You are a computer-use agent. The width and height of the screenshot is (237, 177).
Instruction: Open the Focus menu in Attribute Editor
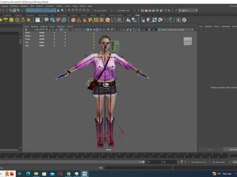(217, 27)
